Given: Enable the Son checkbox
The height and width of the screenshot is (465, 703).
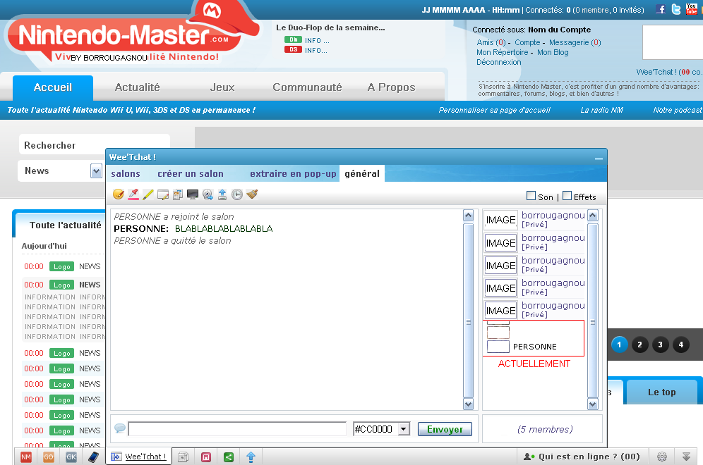Looking at the screenshot, I should click(531, 196).
